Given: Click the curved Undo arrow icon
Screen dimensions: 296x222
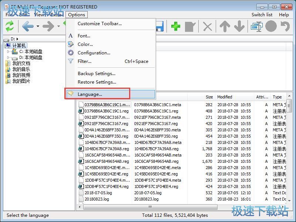Looking at the screenshot, I should click(285, 26).
